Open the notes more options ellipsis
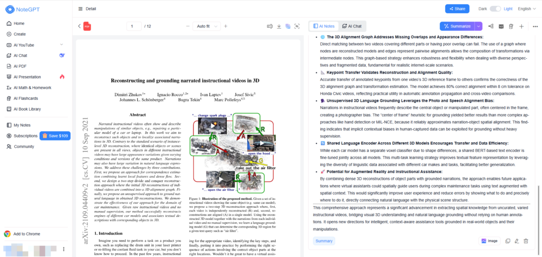The image size is (542, 257). click(x=536, y=26)
